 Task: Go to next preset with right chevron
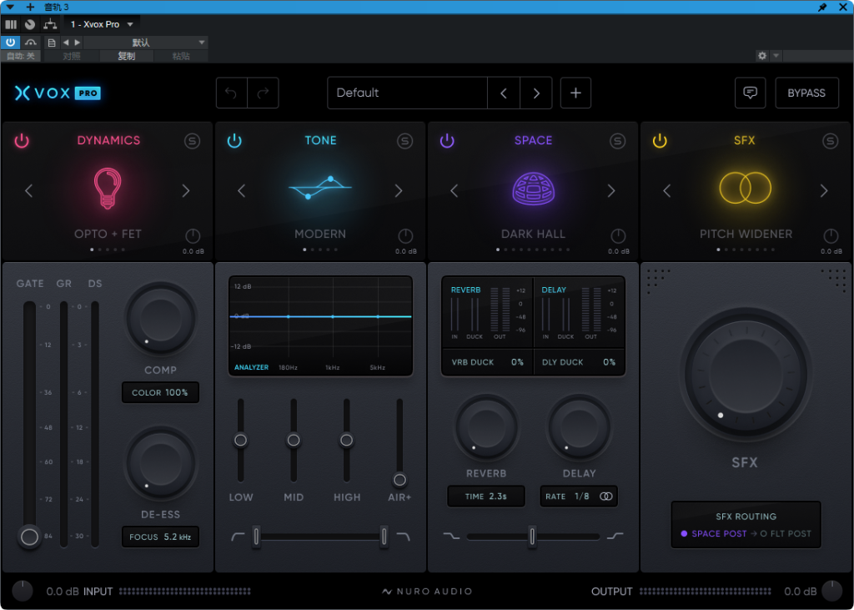pyautogui.click(x=536, y=93)
